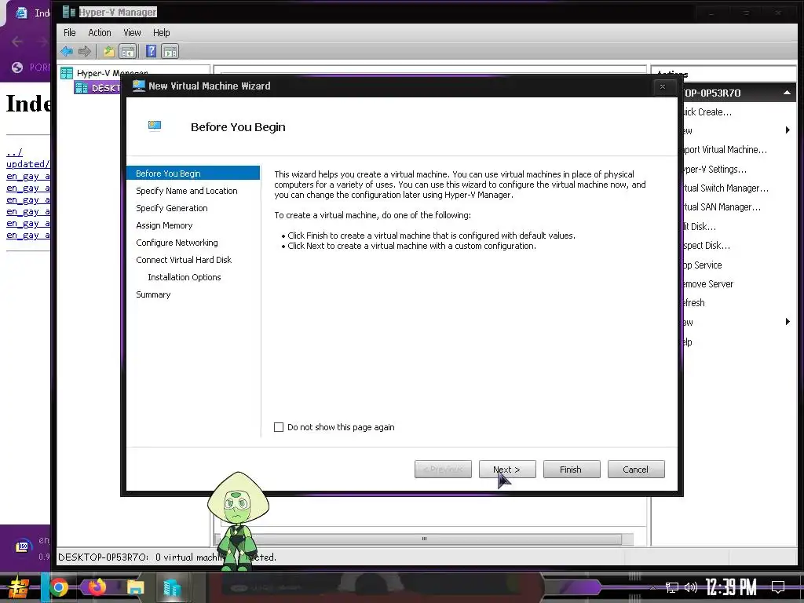Click the Hyper-V Manager taskbar icon
804x603 pixels.
(172, 588)
